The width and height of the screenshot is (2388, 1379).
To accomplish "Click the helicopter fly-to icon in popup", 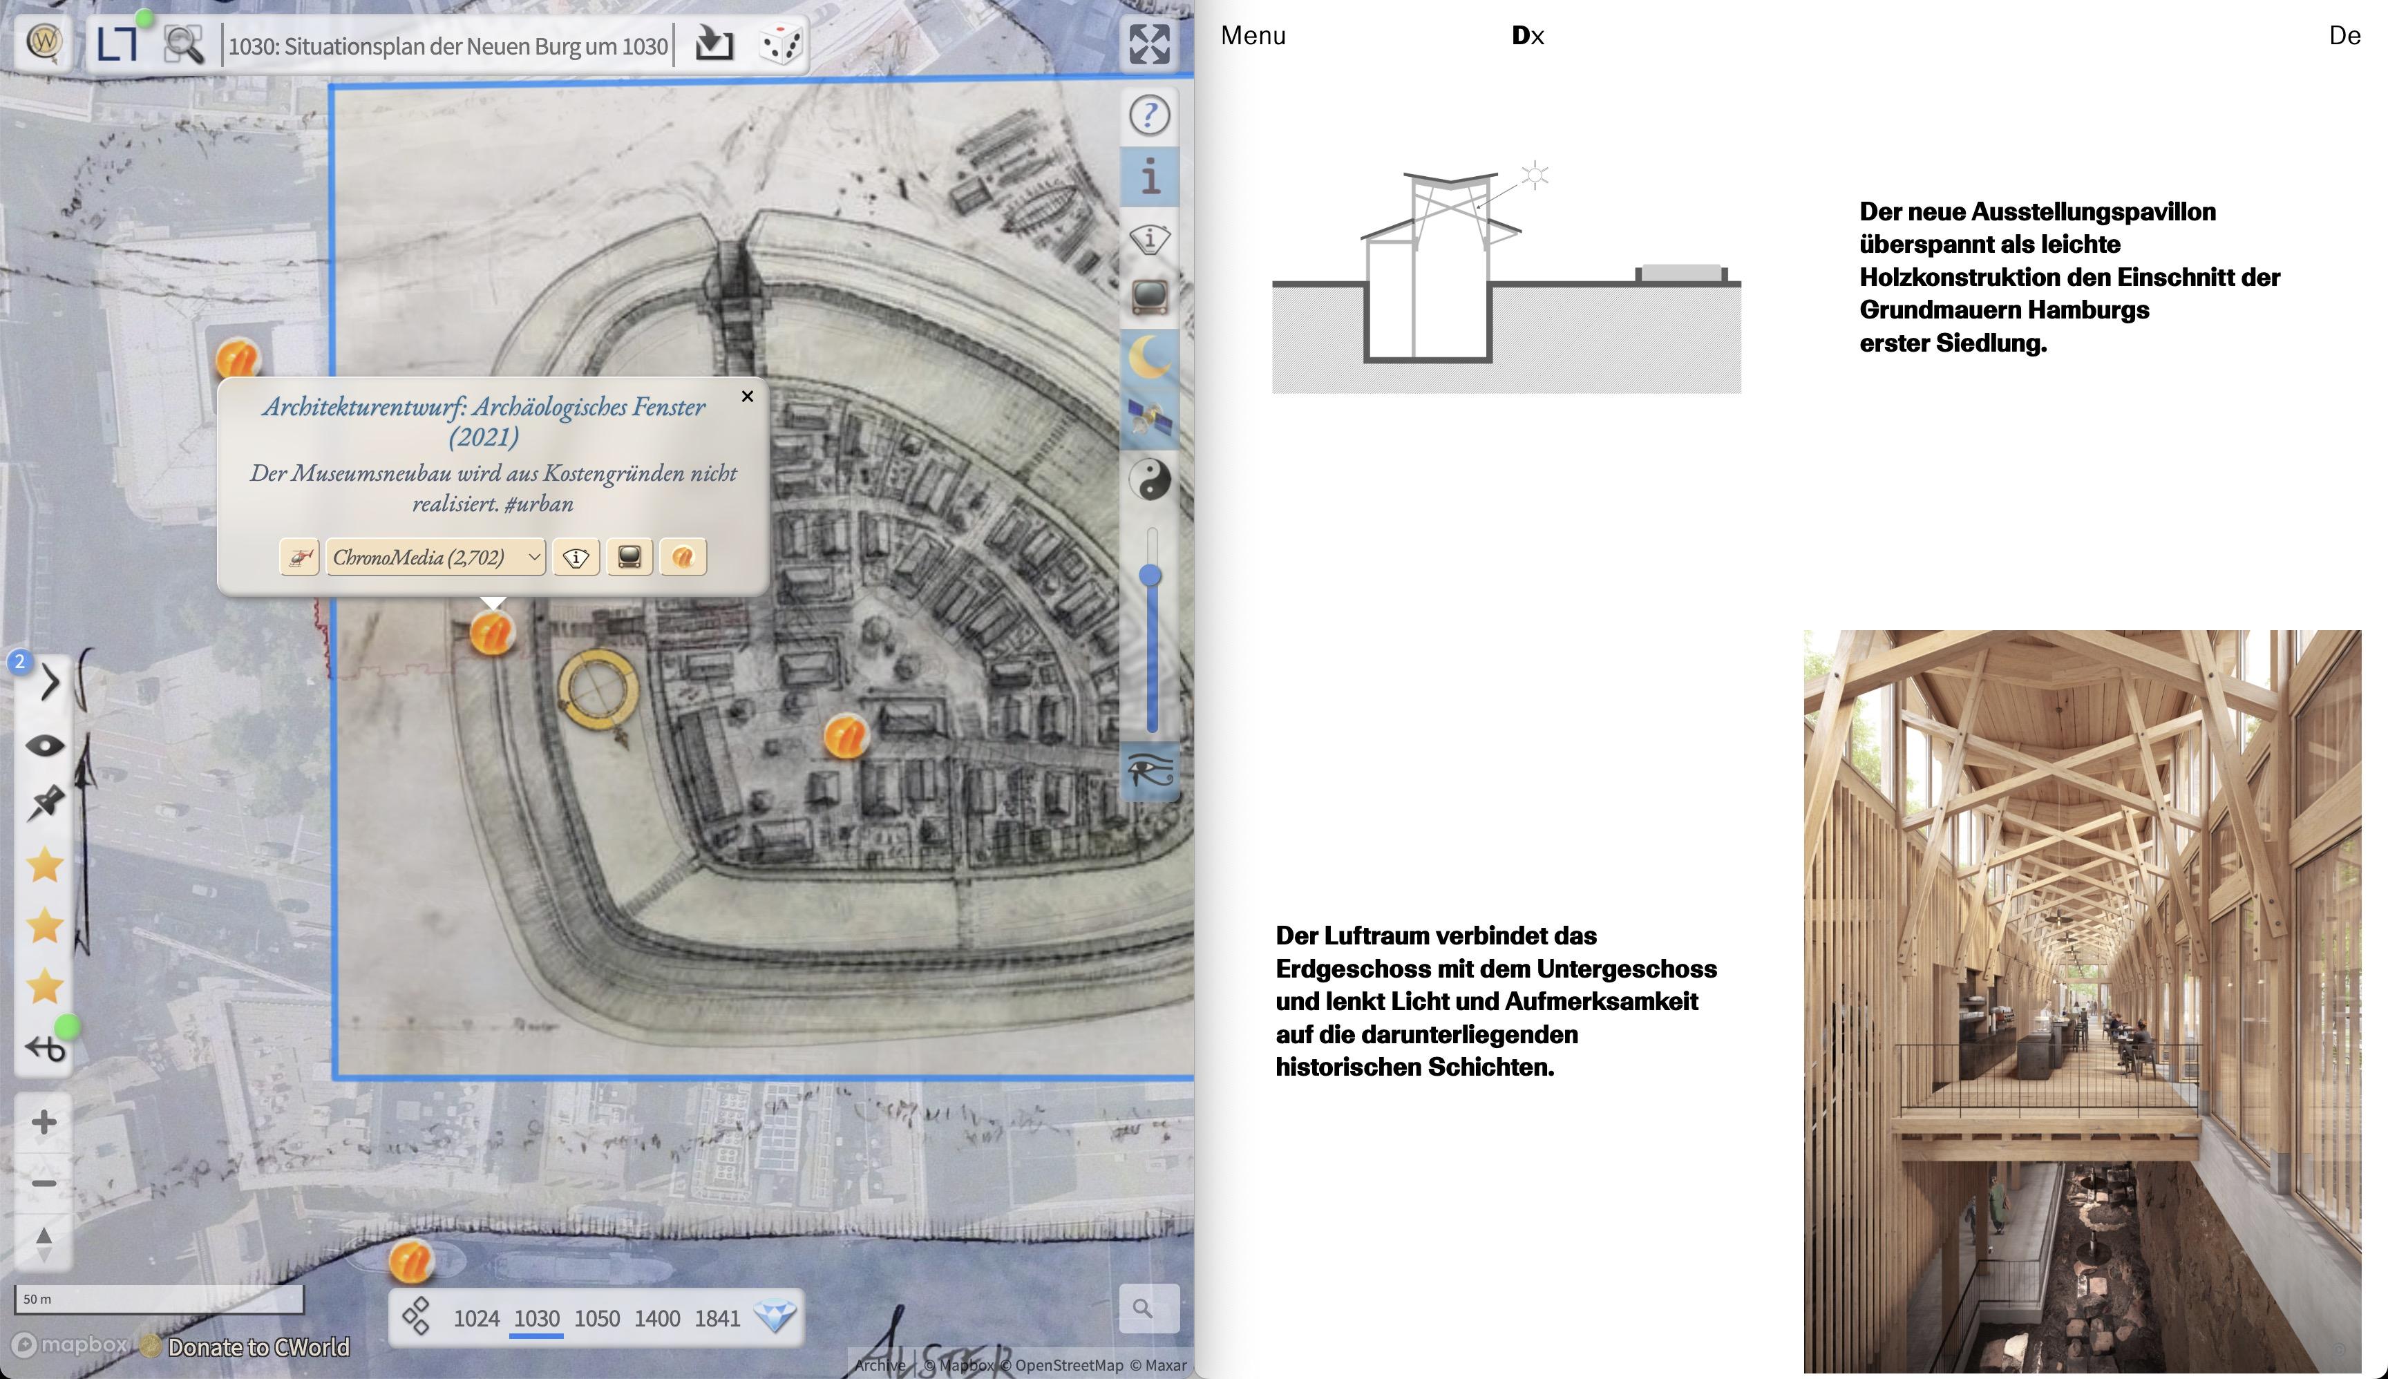I will coord(299,557).
